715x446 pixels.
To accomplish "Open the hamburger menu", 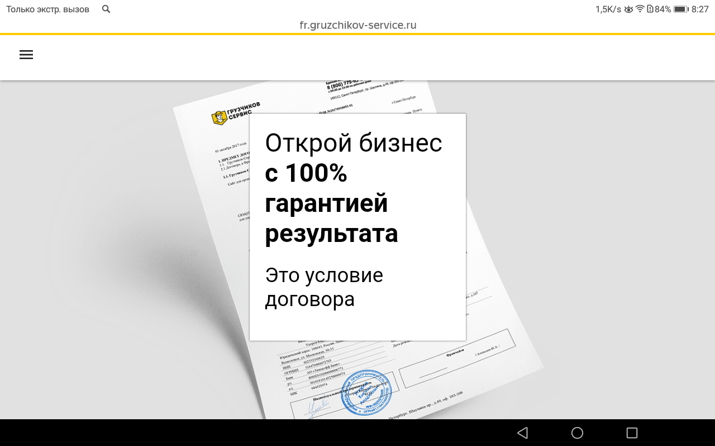I will 26,55.
